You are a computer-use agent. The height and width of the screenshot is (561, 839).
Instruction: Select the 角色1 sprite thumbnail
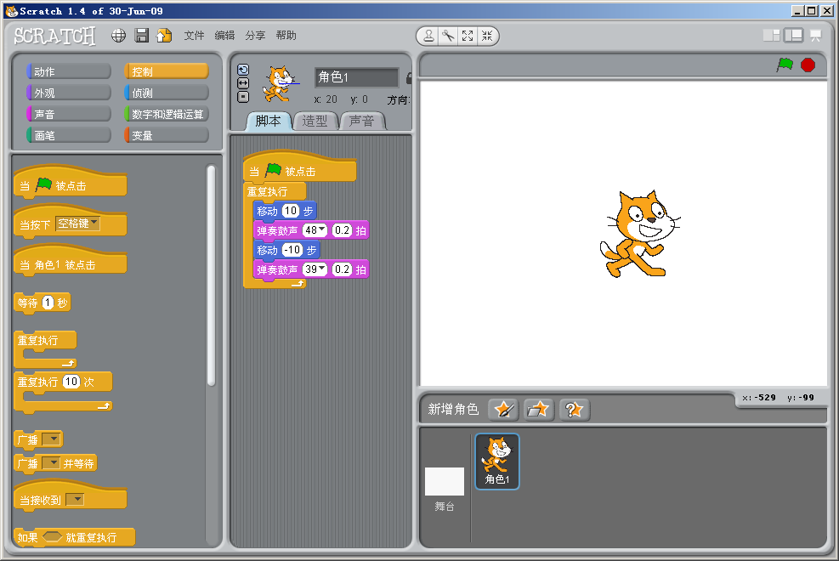tap(497, 461)
